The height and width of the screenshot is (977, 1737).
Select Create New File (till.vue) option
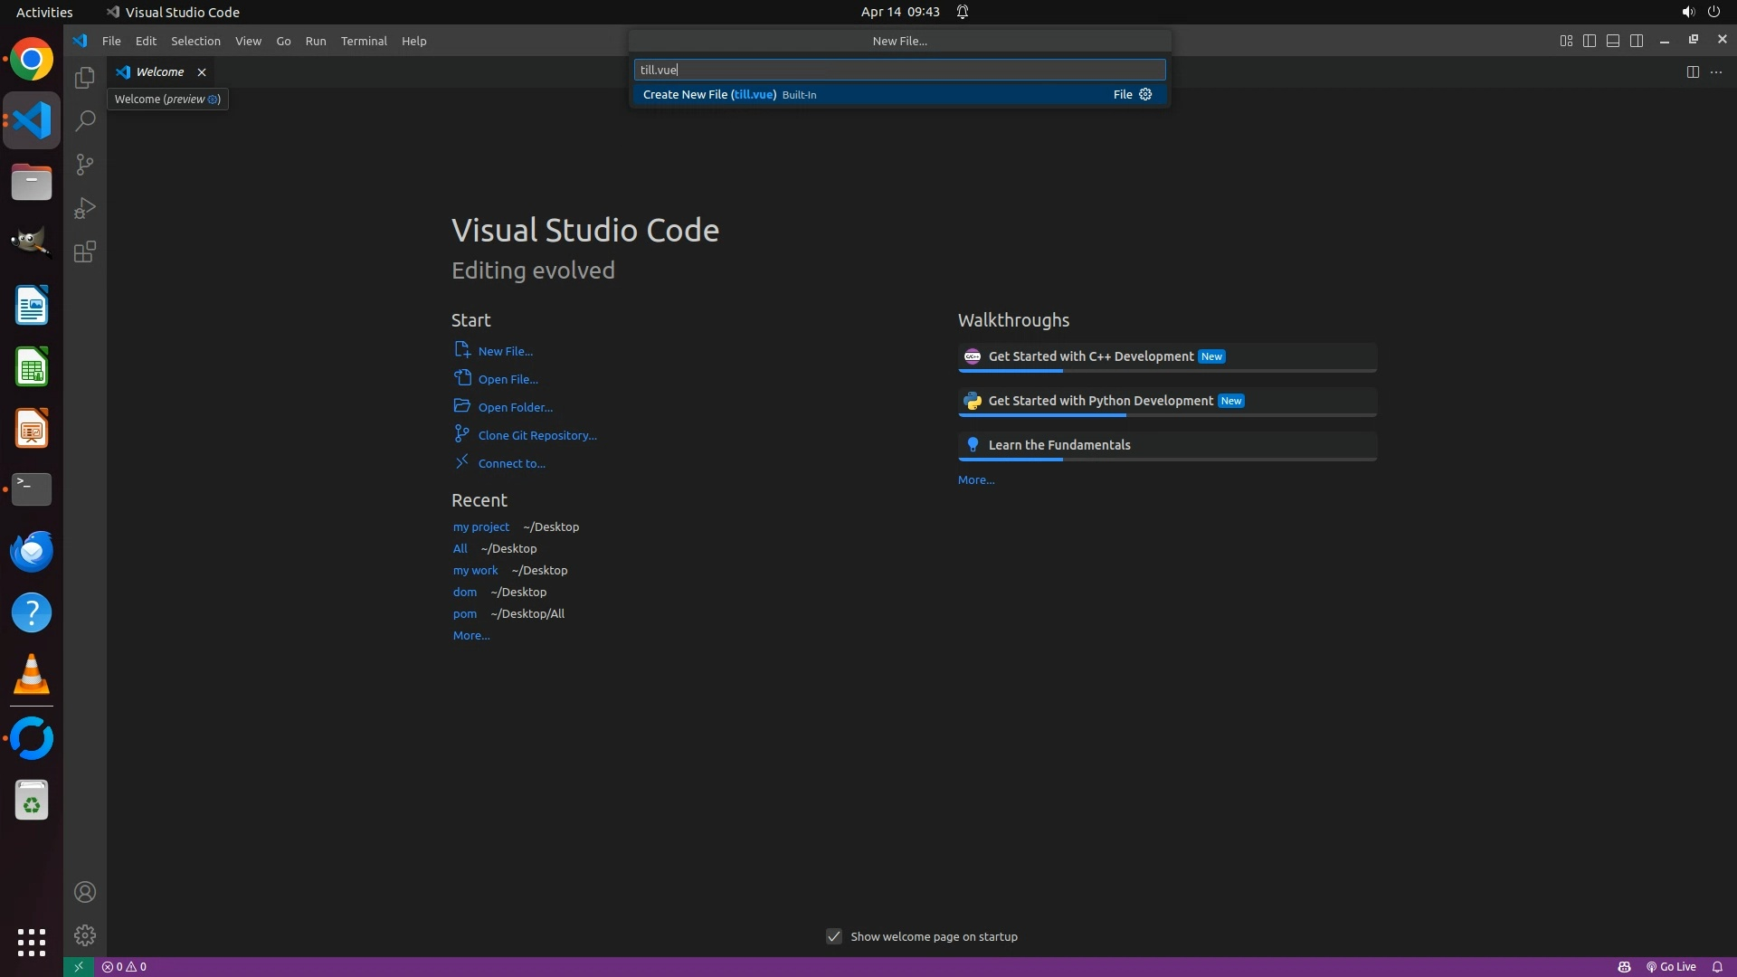pos(709,94)
